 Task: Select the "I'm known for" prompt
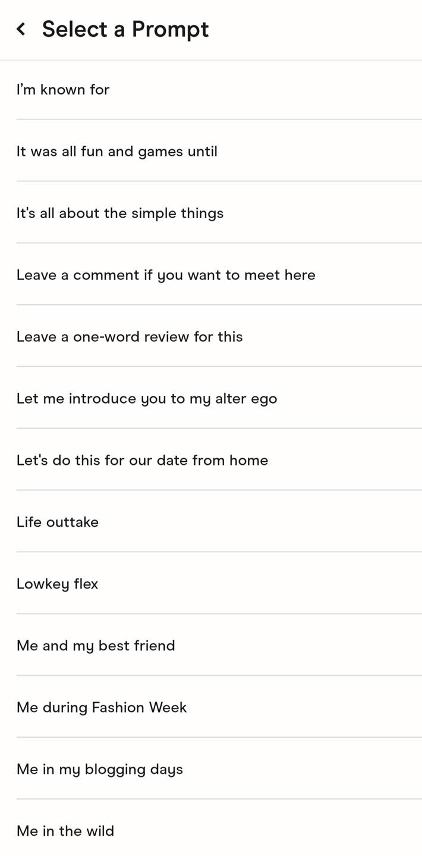click(211, 90)
